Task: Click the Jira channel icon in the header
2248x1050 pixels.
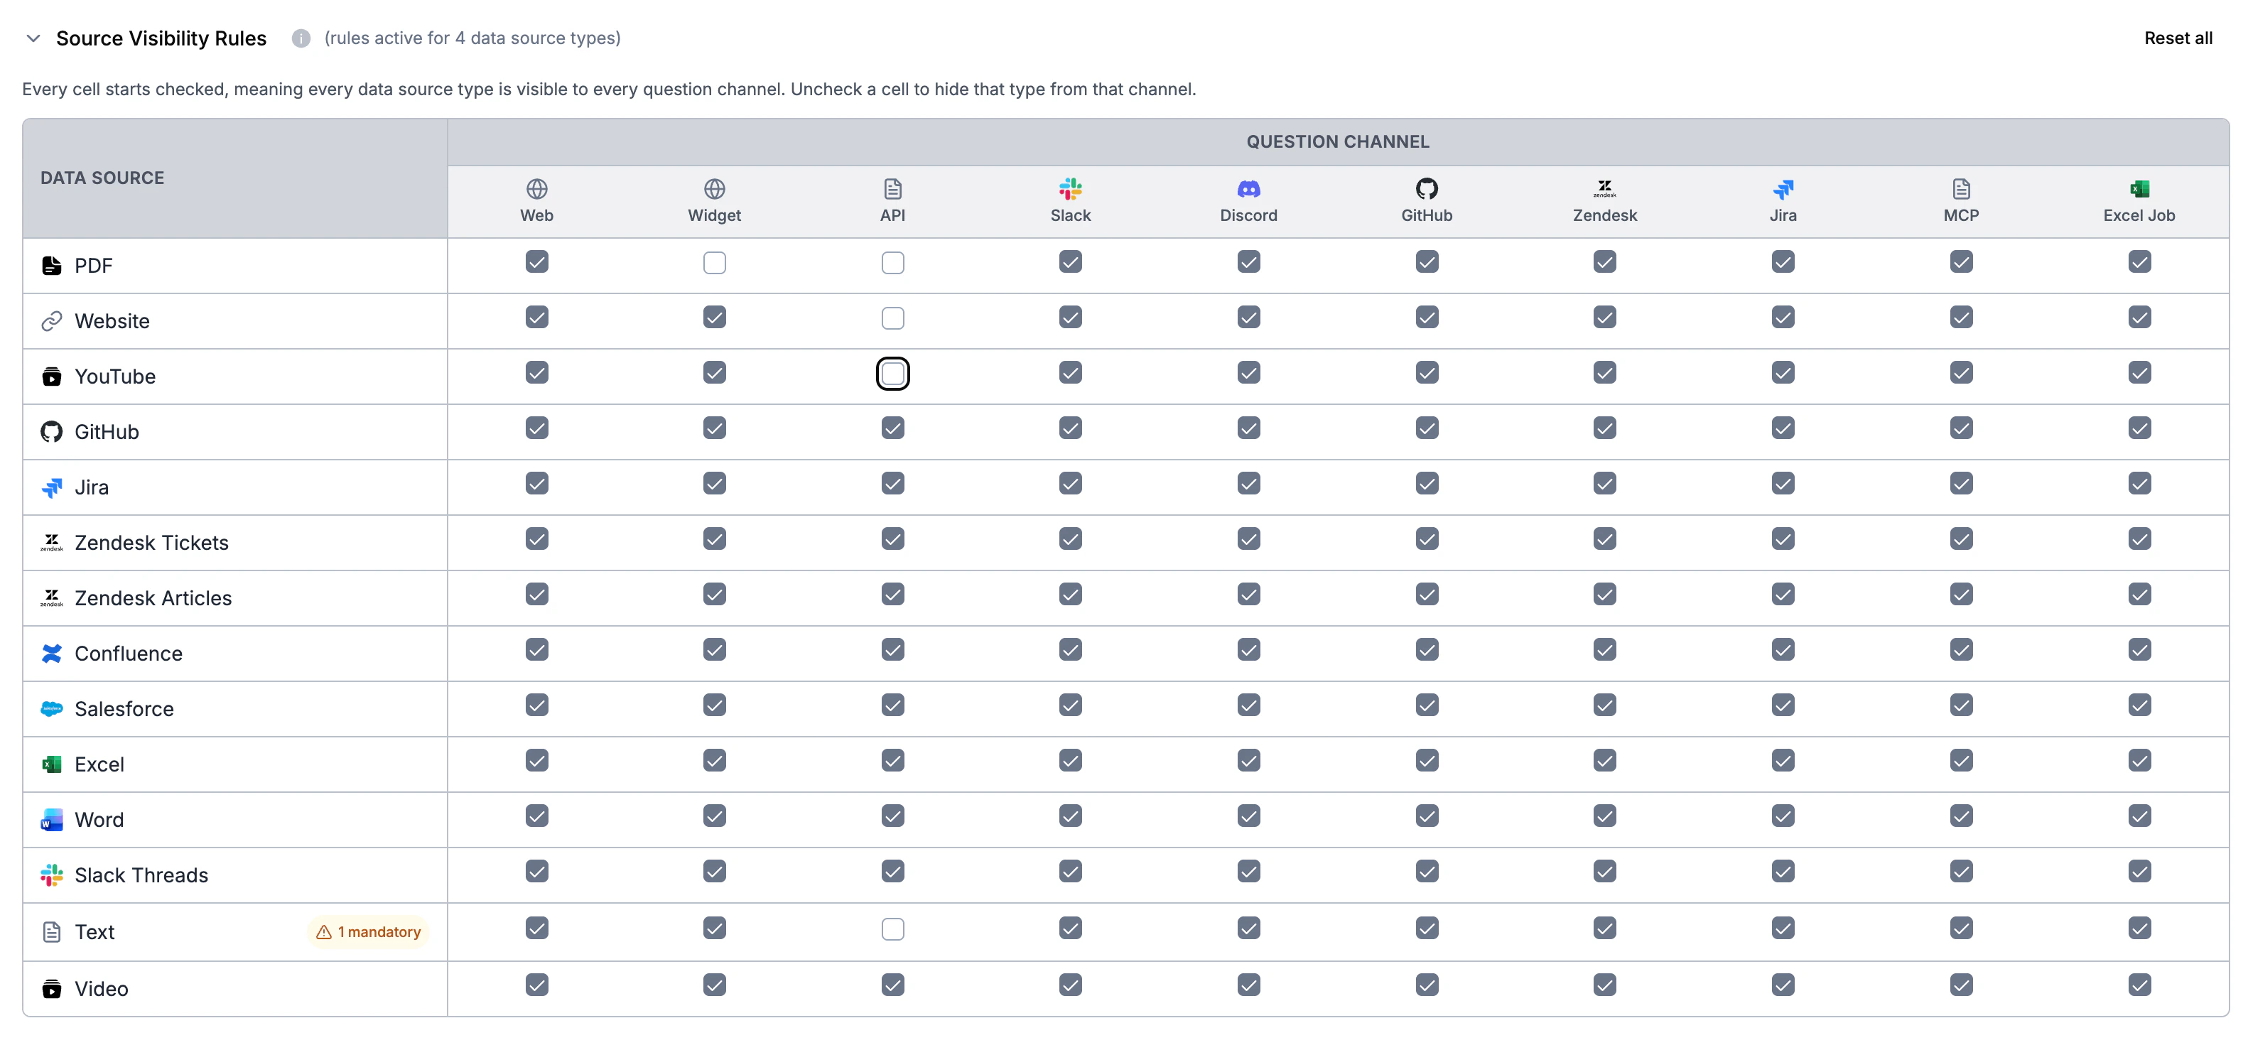Action: click(1783, 188)
